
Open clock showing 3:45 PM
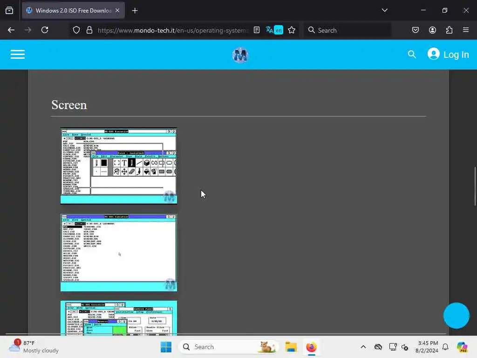[427, 347]
